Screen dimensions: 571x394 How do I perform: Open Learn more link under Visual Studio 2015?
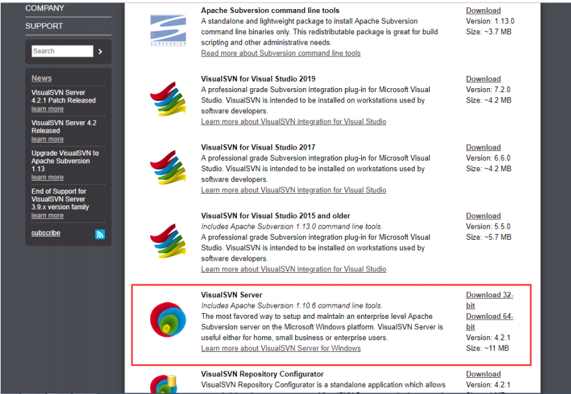pos(293,270)
